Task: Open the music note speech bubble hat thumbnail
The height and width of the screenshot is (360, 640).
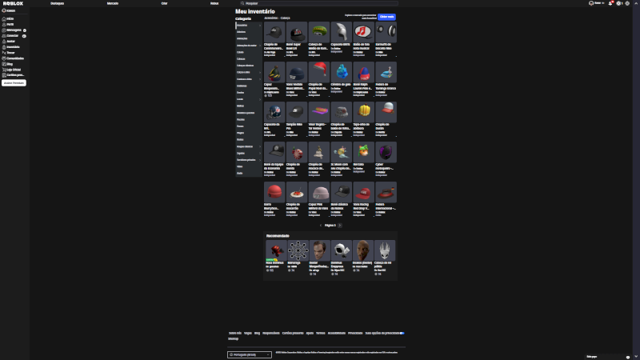Action: pos(363,32)
